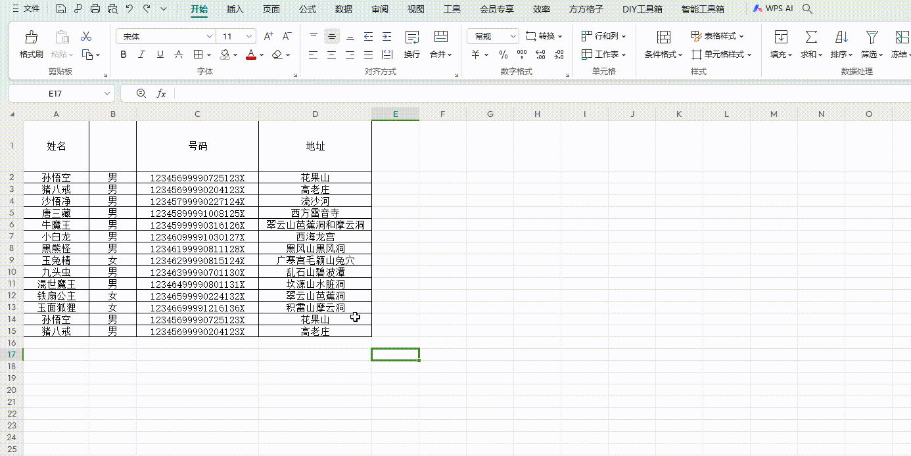Expand the Copy dropdown arrow
Image resolution: width=911 pixels, height=456 pixels.
point(98,55)
